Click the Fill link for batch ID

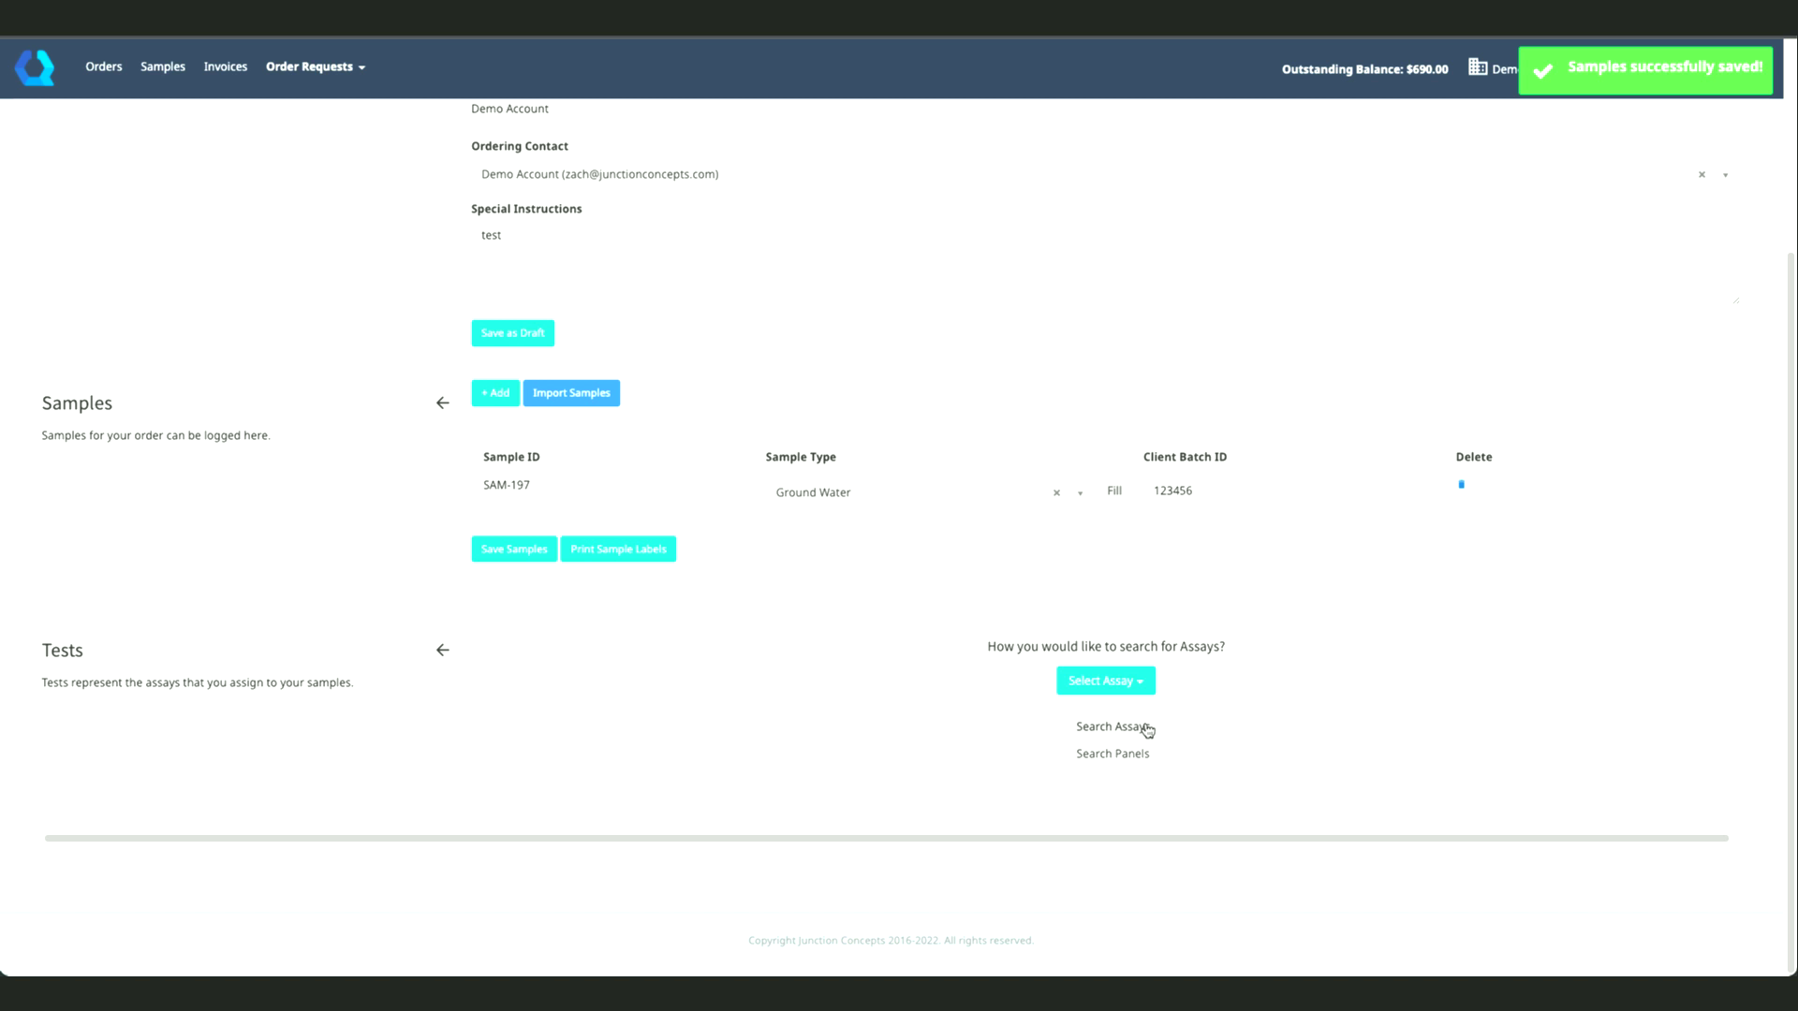(x=1113, y=491)
